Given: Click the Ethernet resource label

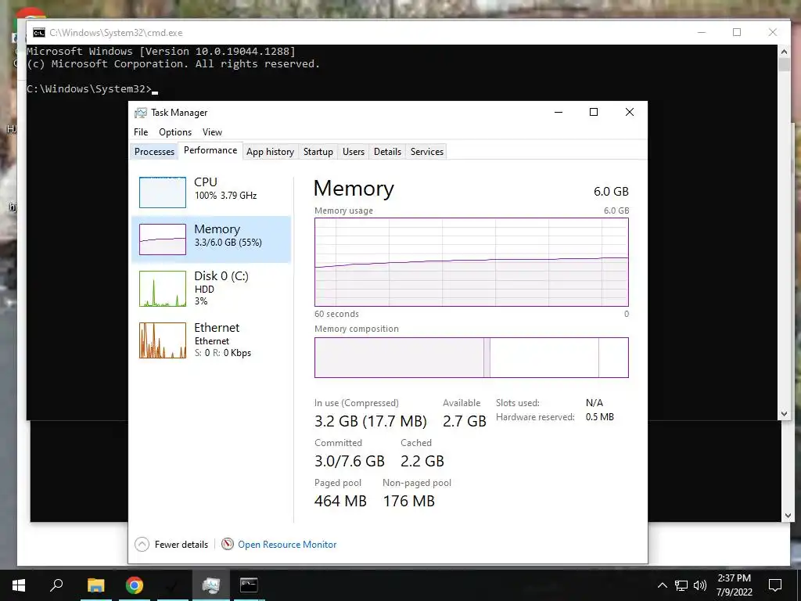Looking at the screenshot, I should 217,328.
